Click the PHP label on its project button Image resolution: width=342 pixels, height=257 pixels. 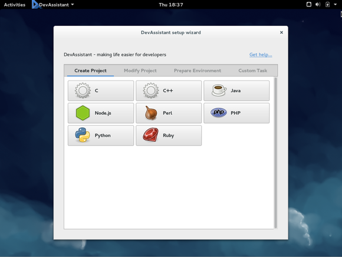click(235, 113)
